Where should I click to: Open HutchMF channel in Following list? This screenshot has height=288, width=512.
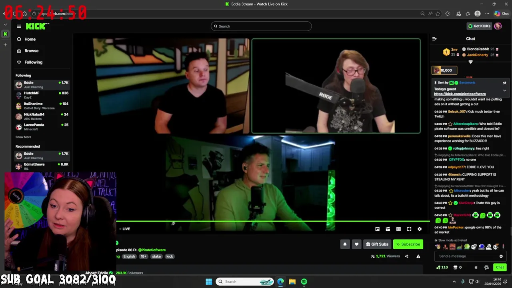tap(42, 95)
